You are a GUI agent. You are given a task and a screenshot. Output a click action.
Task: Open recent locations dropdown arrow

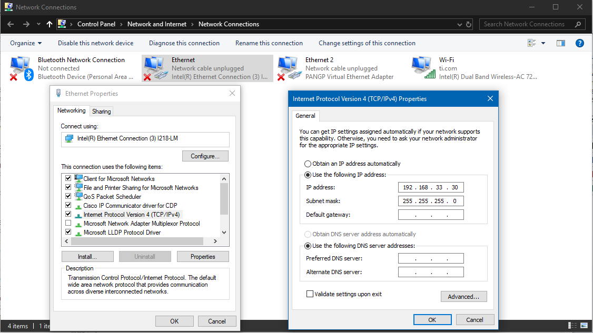[38, 24]
